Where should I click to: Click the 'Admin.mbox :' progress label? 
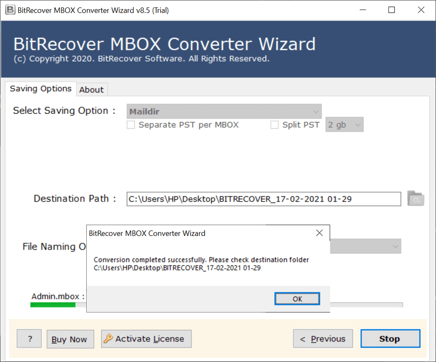click(x=58, y=297)
